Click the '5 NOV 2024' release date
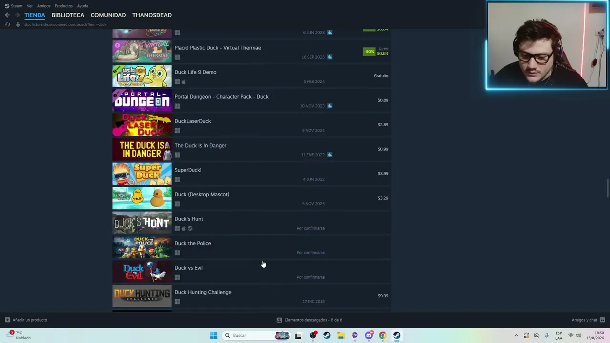 [314, 131]
